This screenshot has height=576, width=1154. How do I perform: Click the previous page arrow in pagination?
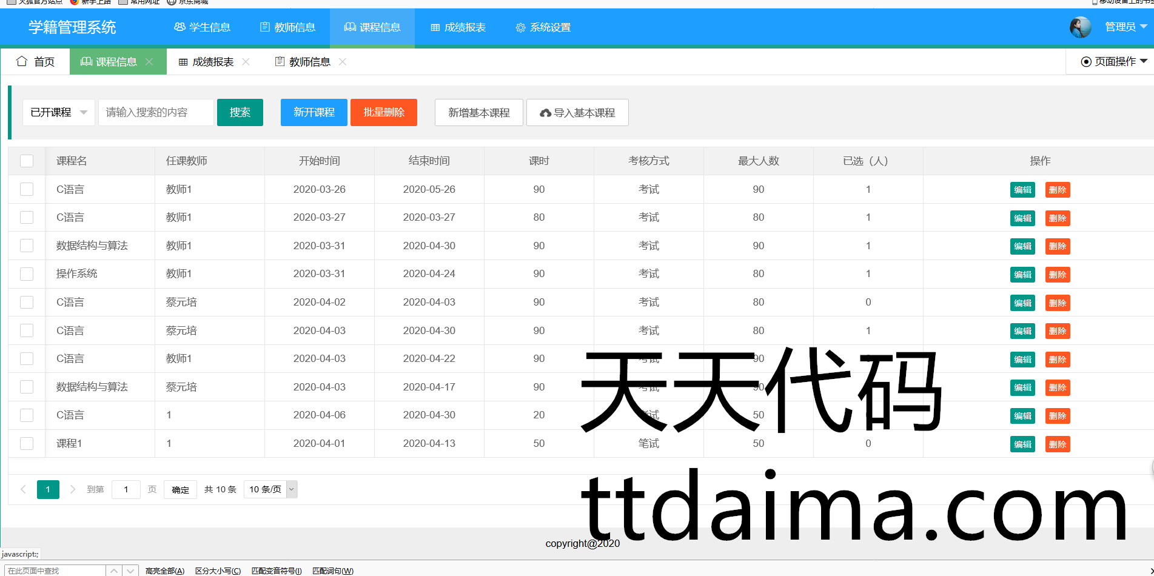(23, 489)
